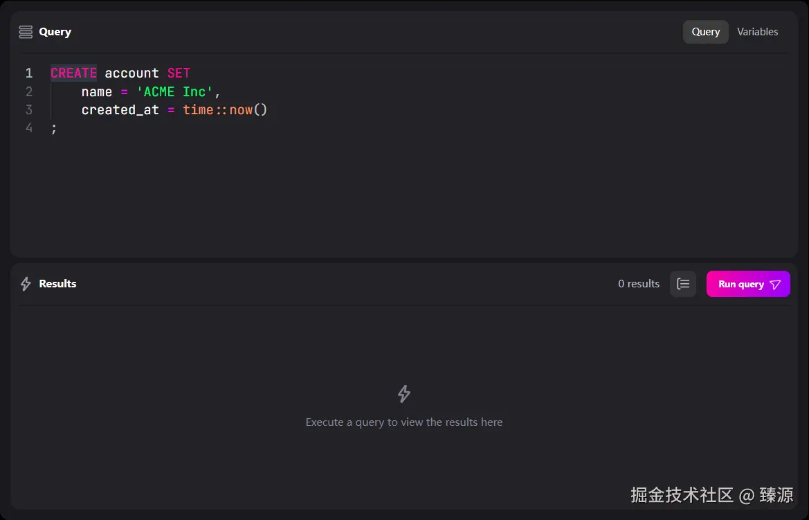Screen dimensions: 809x520
Task: Click the time::now() function call
Action: click(225, 109)
